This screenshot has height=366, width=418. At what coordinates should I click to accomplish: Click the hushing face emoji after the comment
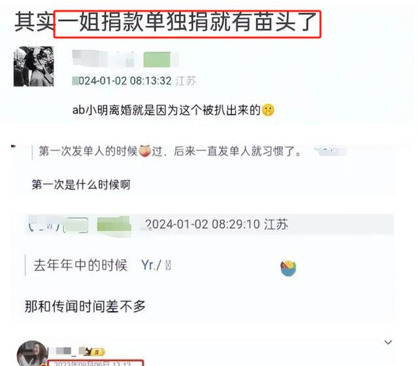pyautogui.click(x=268, y=110)
